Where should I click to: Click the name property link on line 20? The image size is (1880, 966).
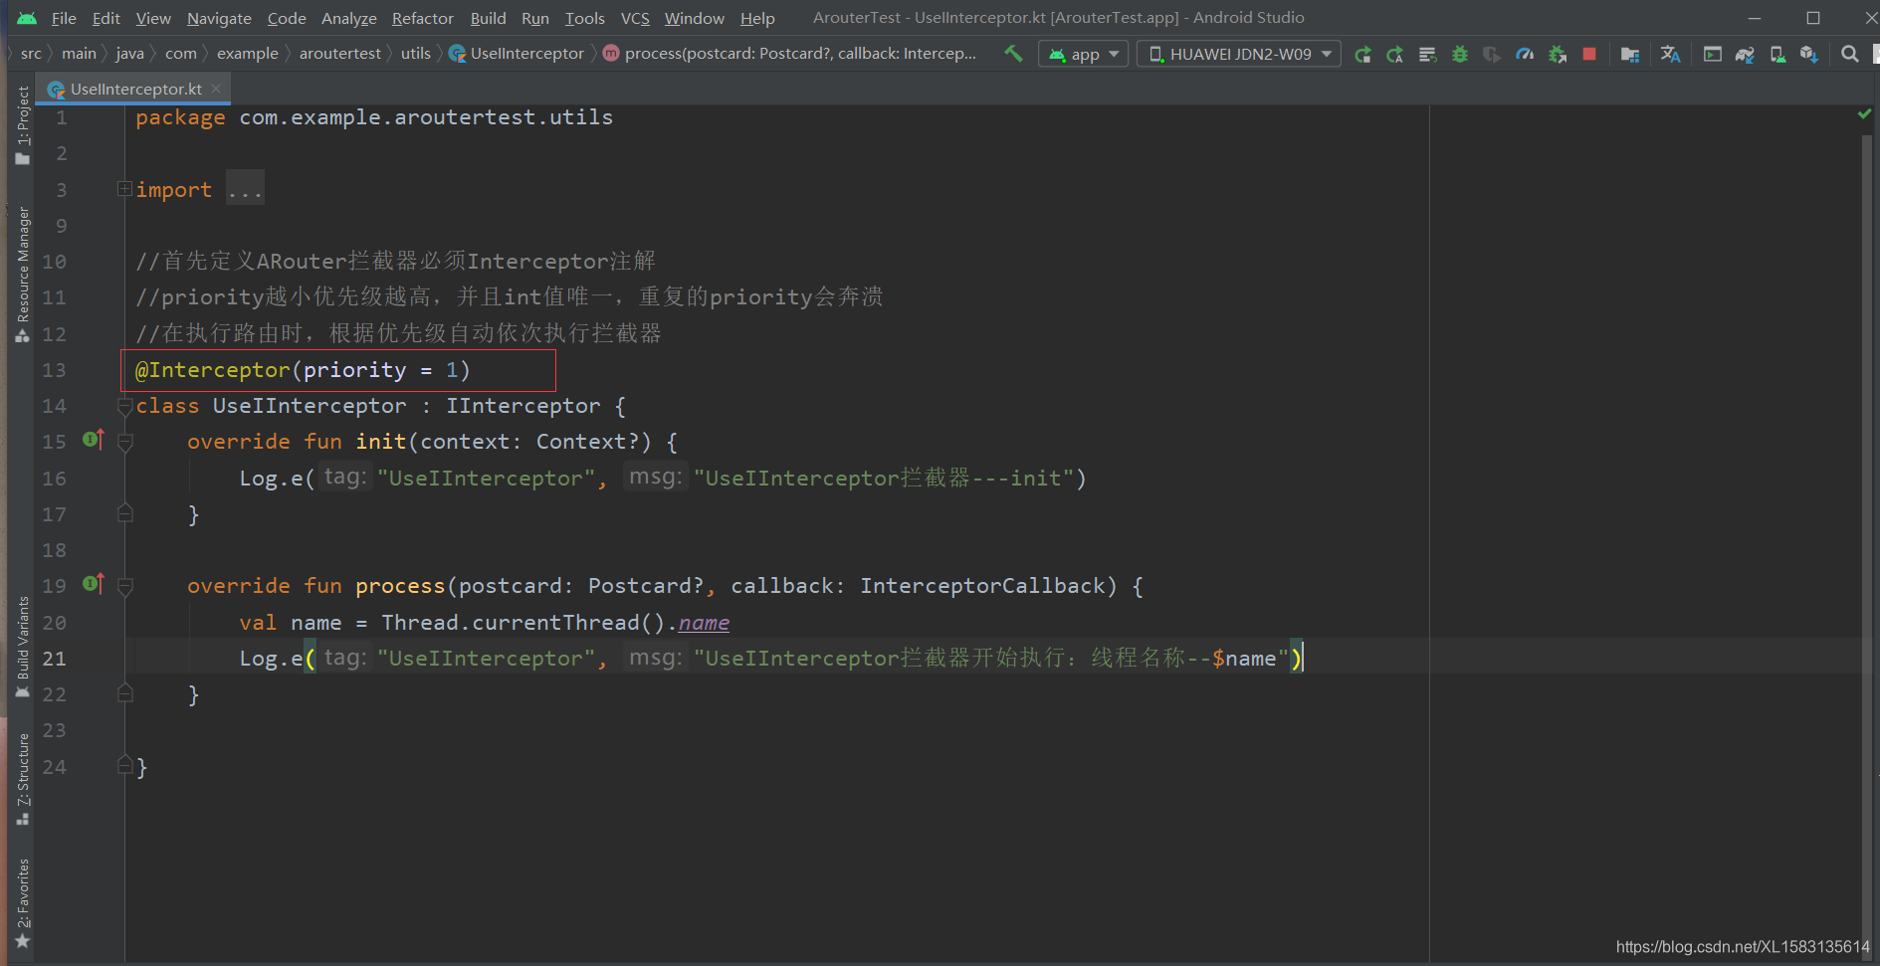pyautogui.click(x=704, y=623)
